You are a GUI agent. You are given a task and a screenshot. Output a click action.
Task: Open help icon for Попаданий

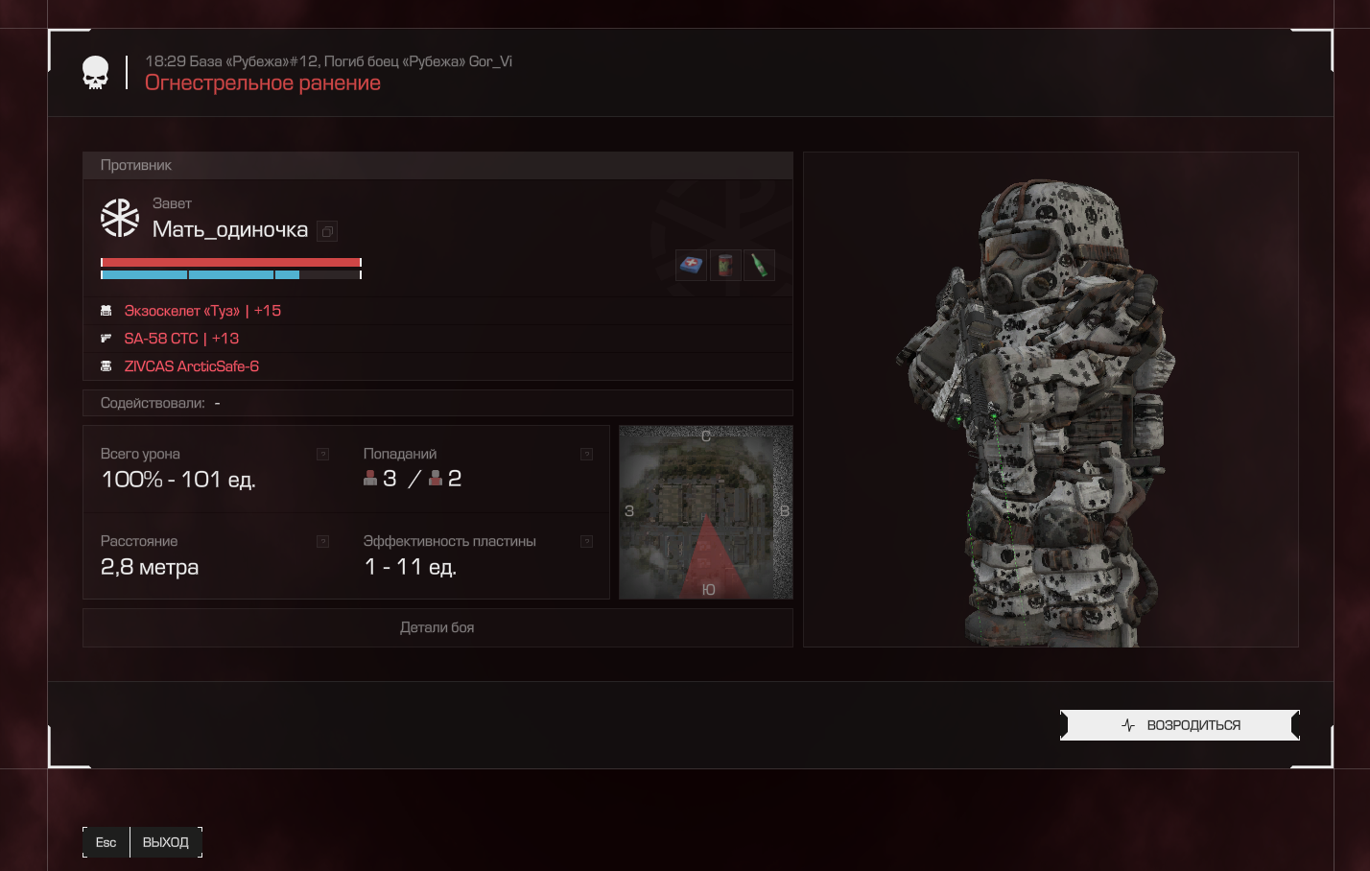click(x=586, y=455)
